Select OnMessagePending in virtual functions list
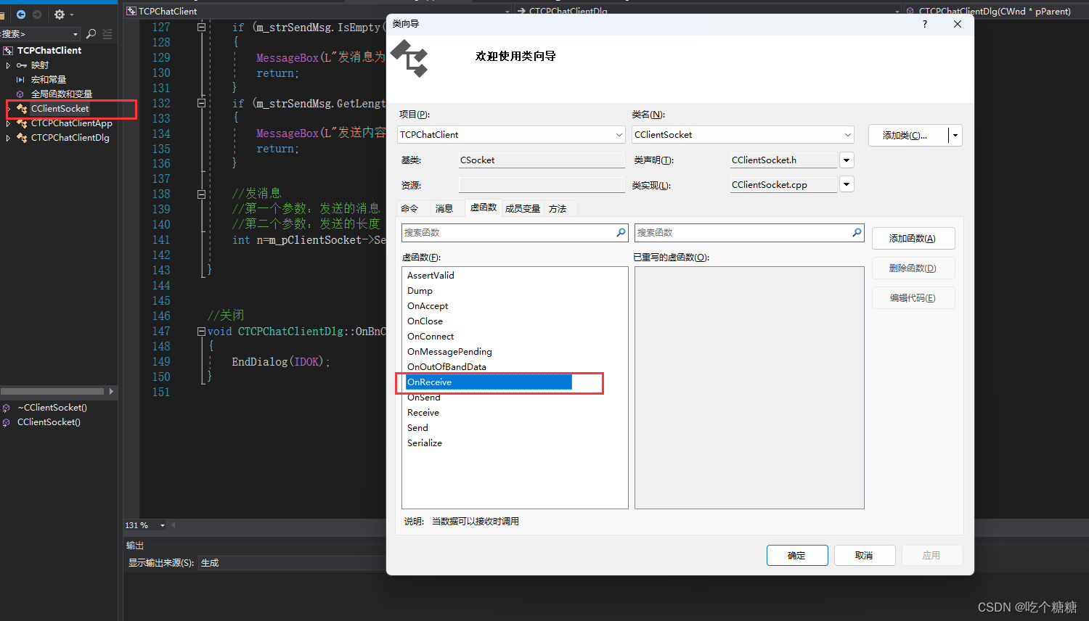This screenshot has width=1089, height=621. (449, 352)
